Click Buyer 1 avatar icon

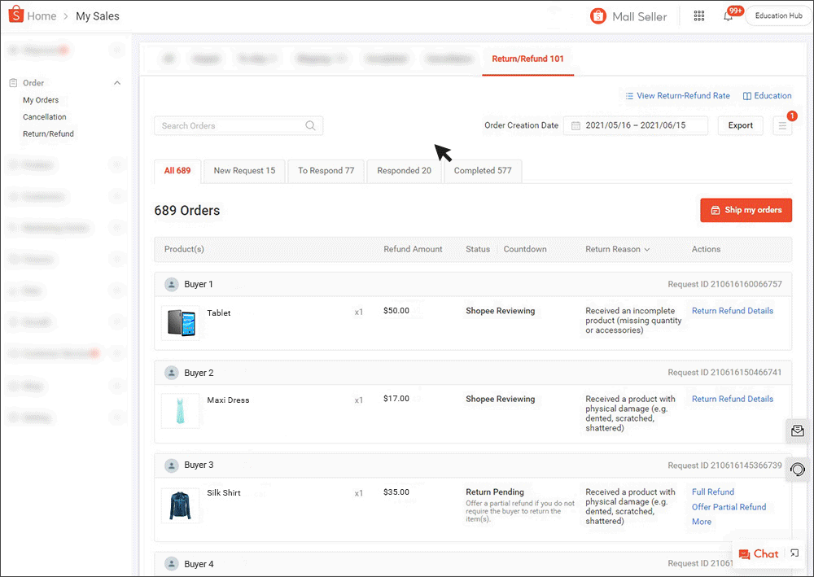172,284
